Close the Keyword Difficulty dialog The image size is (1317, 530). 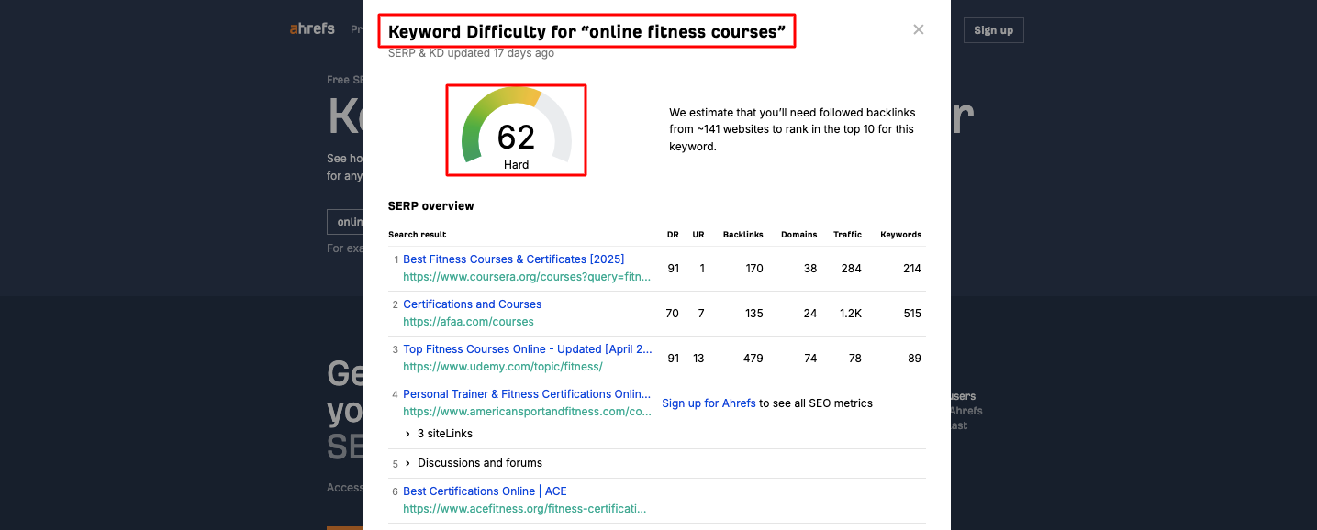[x=918, y=29]
